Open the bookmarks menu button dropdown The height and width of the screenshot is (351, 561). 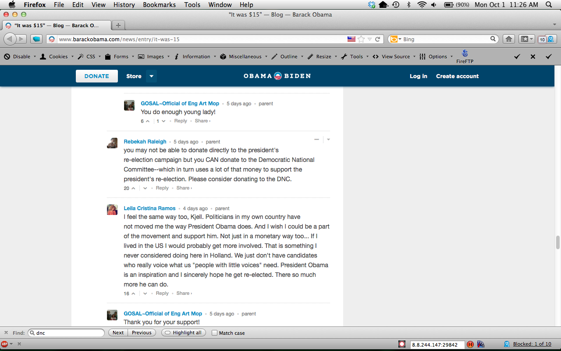[x=527, y=39]
